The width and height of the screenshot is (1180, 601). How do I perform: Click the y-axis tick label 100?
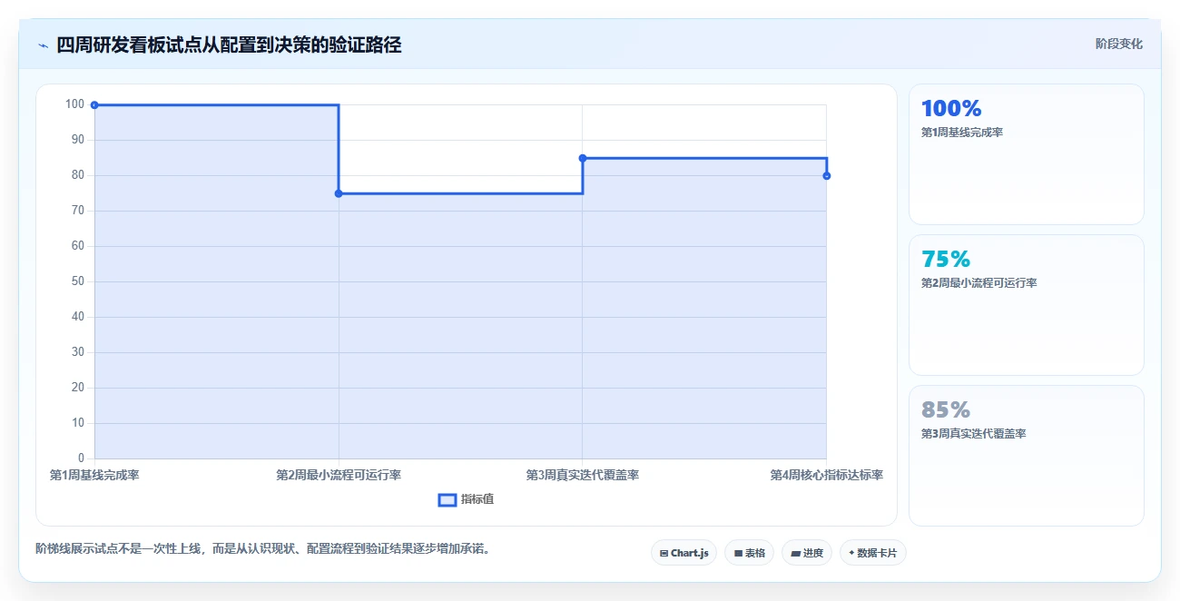coord(74,104)
